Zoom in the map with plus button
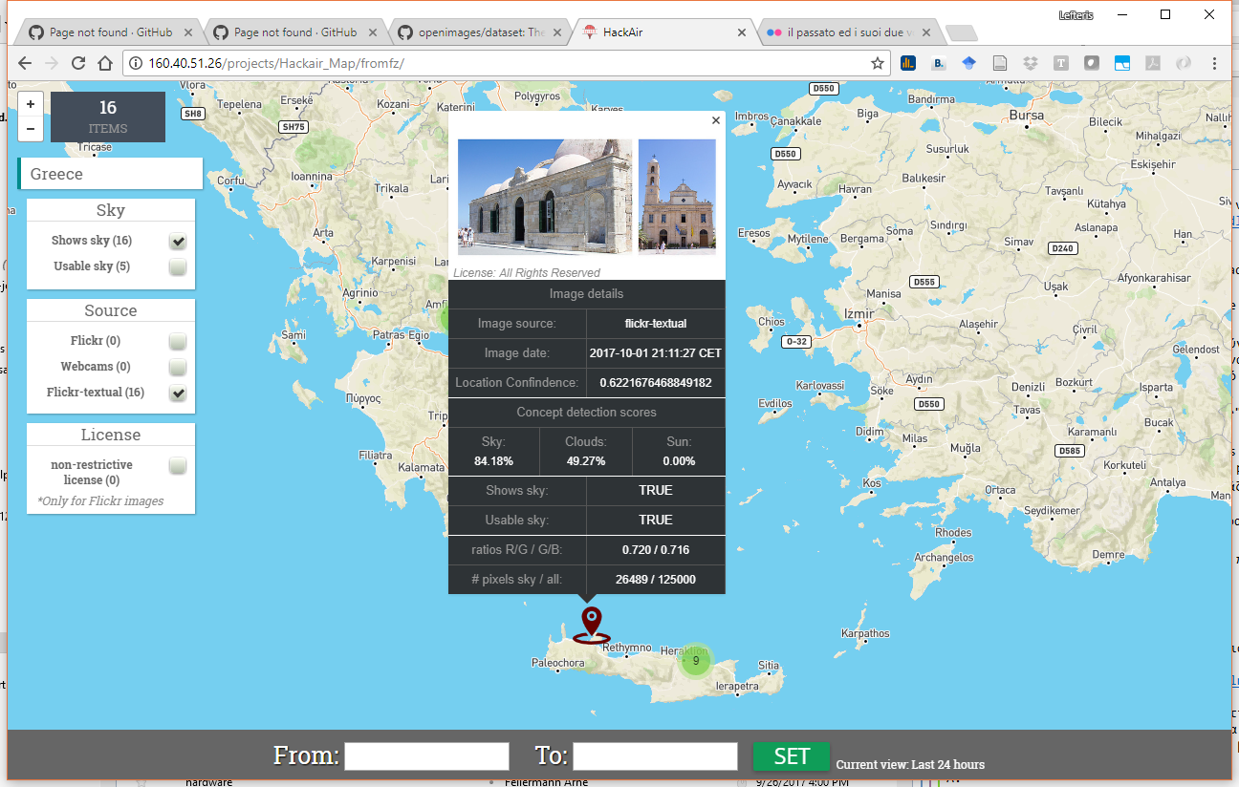1239x787 pixels. tap(31, 104)
